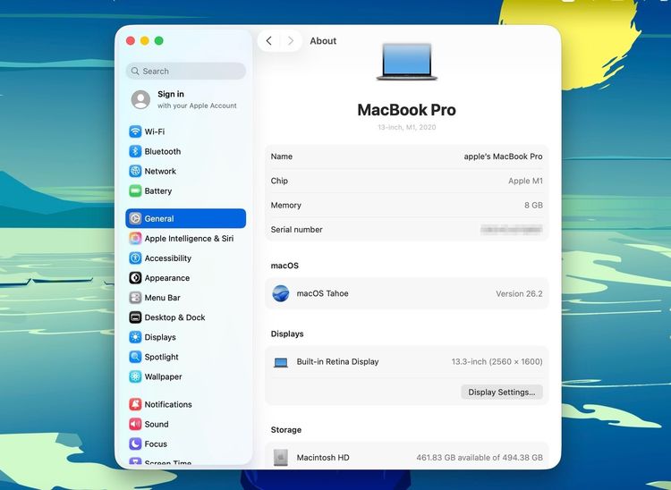Click Apple Intelligence & Siri icon
671x490 pixels.
[135, 238]
